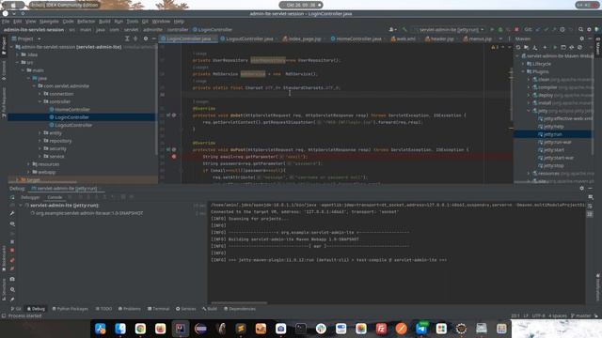
Task: Open the Build menu
Action: tap(104, 22)
